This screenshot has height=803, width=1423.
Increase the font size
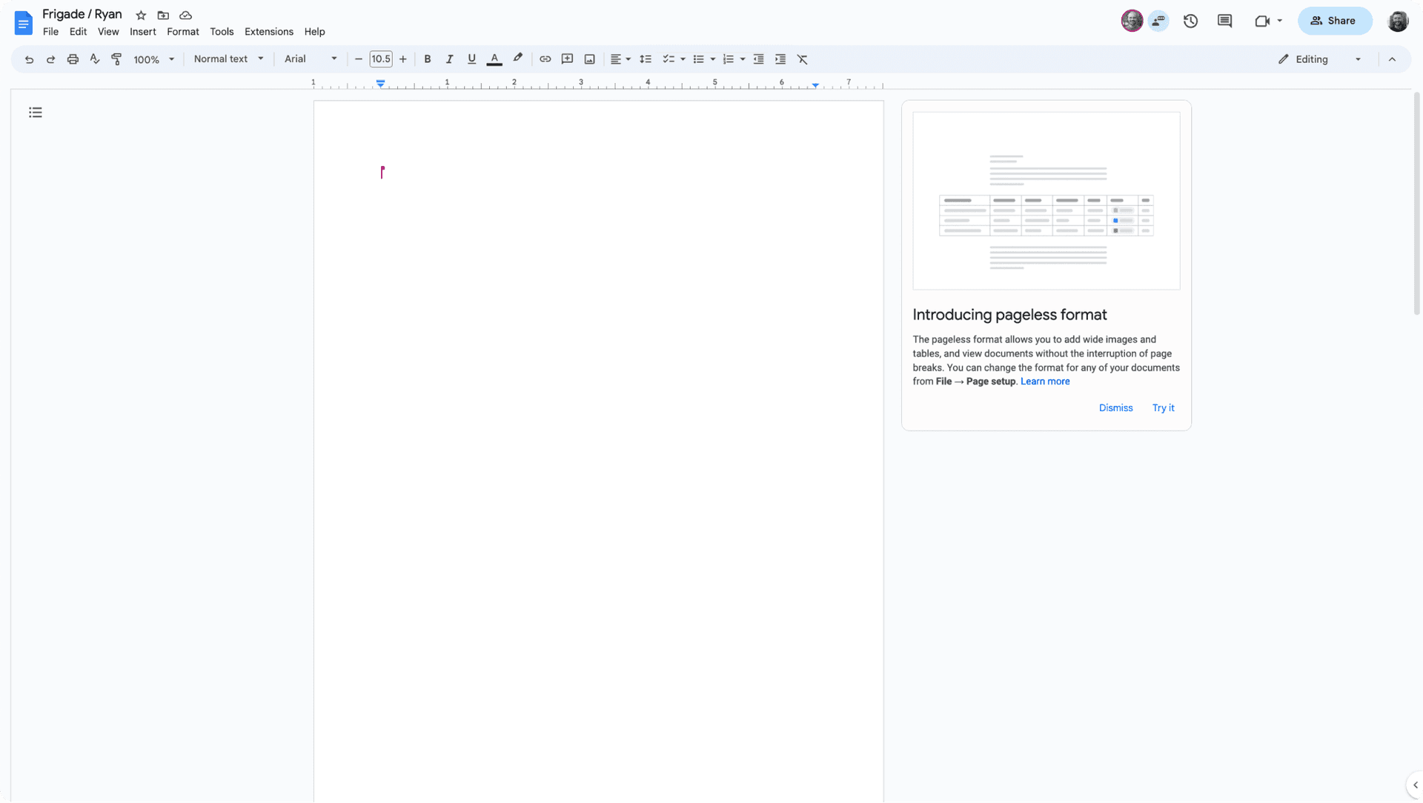403,59
